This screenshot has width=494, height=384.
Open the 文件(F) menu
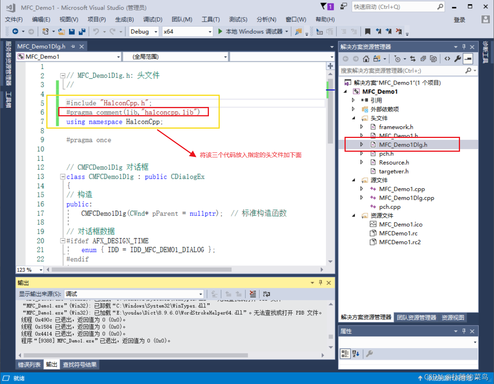pos(14,19)
